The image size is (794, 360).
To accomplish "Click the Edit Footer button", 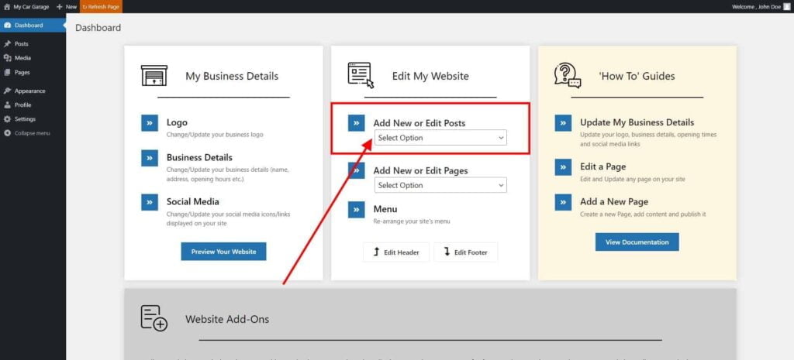I will pos(465,252).
